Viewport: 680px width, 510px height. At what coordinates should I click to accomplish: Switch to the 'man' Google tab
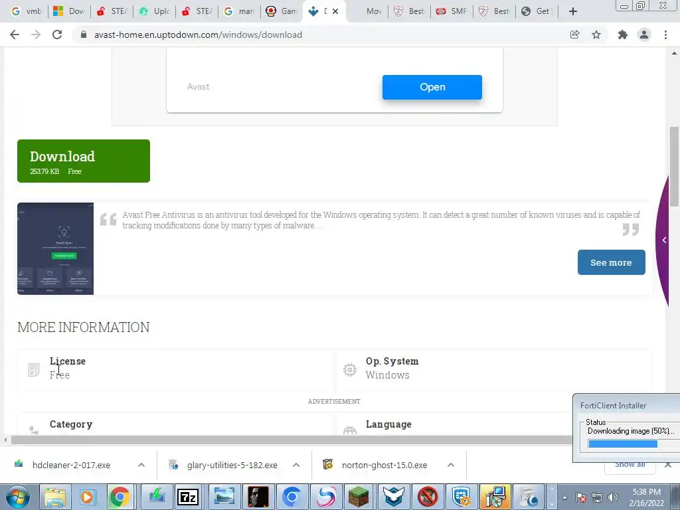(239, 11)
